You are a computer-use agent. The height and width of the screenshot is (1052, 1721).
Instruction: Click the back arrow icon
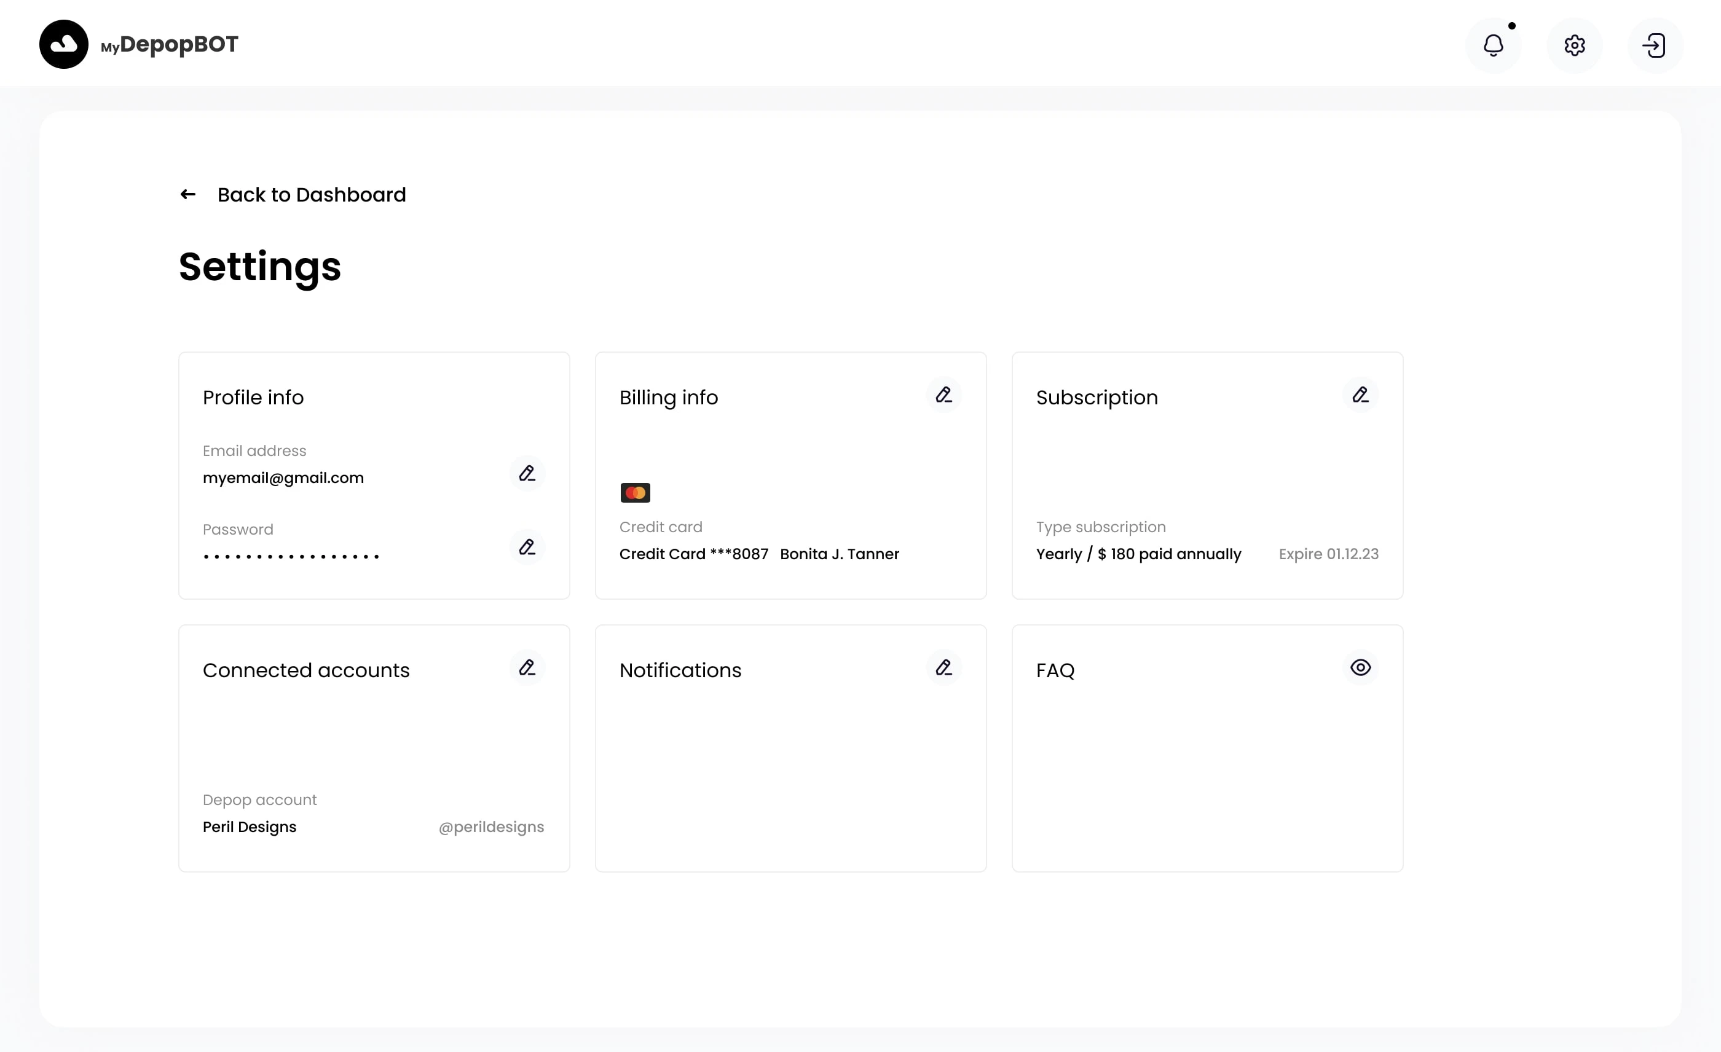pos(188,194)
